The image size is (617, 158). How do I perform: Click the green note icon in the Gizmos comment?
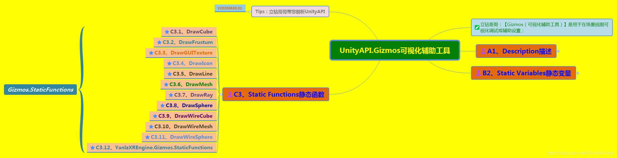[477, 27]
